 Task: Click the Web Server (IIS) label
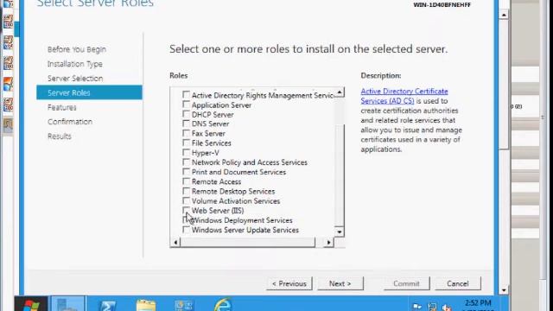218,211
